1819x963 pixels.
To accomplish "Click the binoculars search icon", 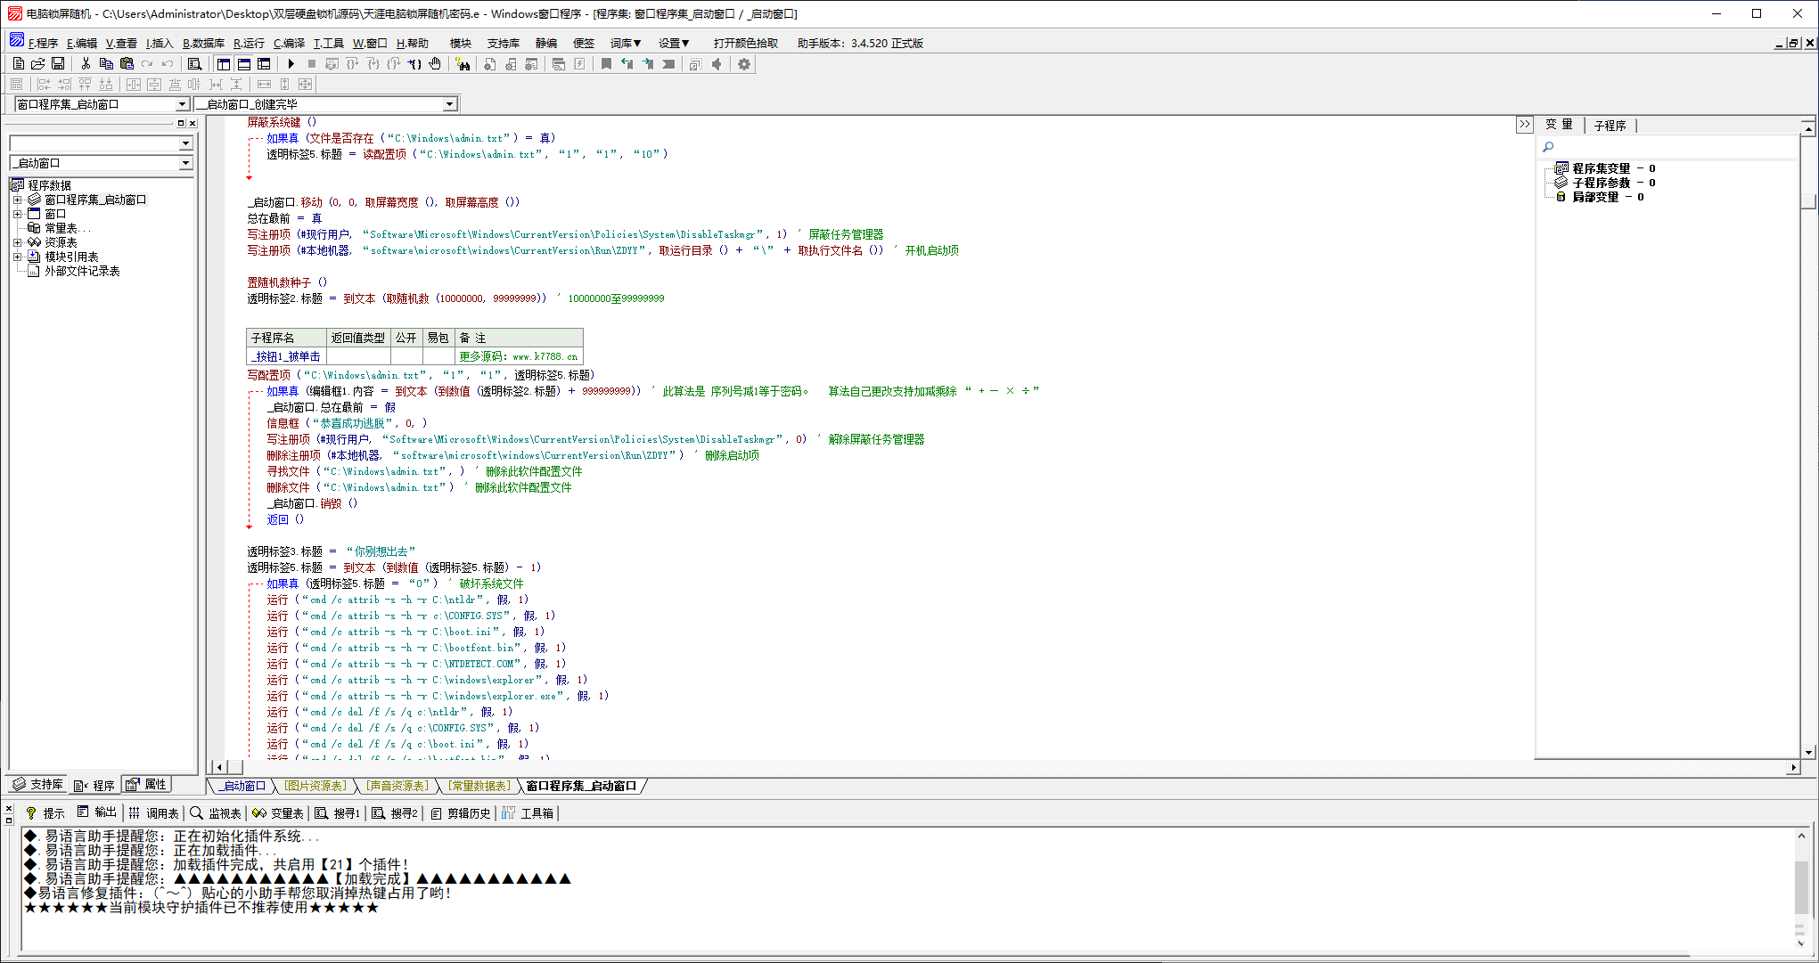I will tap(463, 64).
